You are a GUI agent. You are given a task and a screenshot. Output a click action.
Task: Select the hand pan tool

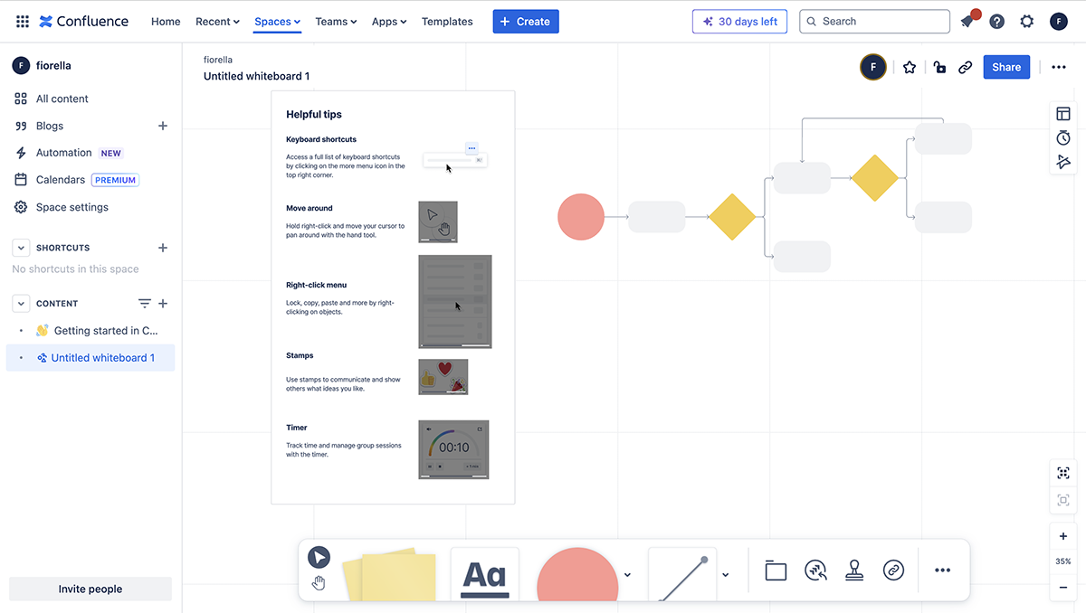(319, 583)
